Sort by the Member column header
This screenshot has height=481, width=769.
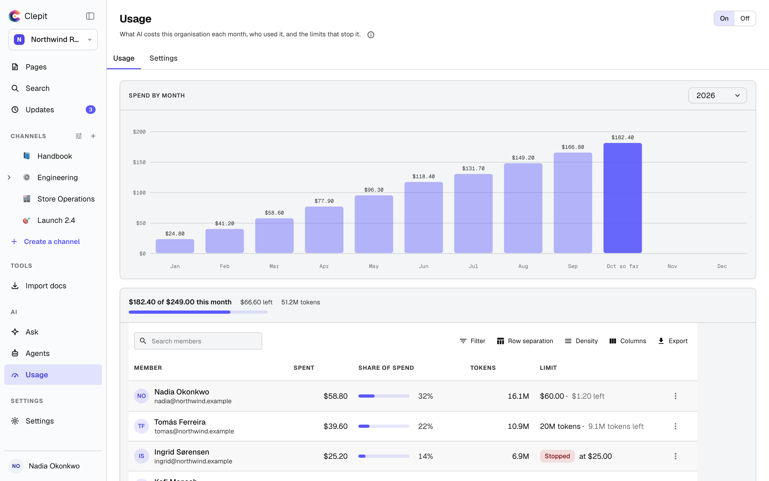pyautogui.click(x=148, y=368)
